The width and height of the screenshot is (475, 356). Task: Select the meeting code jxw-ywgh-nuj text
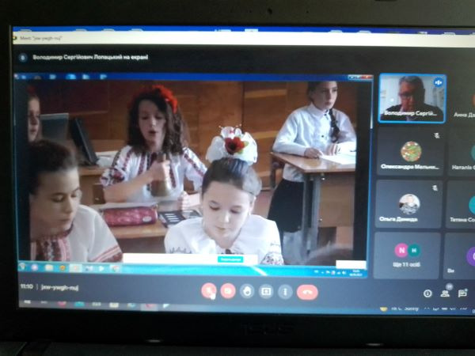tap(59, 288)
